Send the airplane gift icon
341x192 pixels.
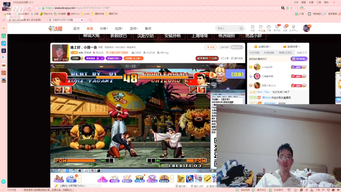point(199,179)
